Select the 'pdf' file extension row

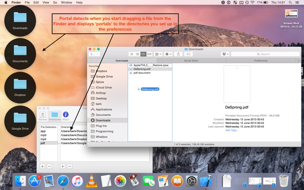49,143
